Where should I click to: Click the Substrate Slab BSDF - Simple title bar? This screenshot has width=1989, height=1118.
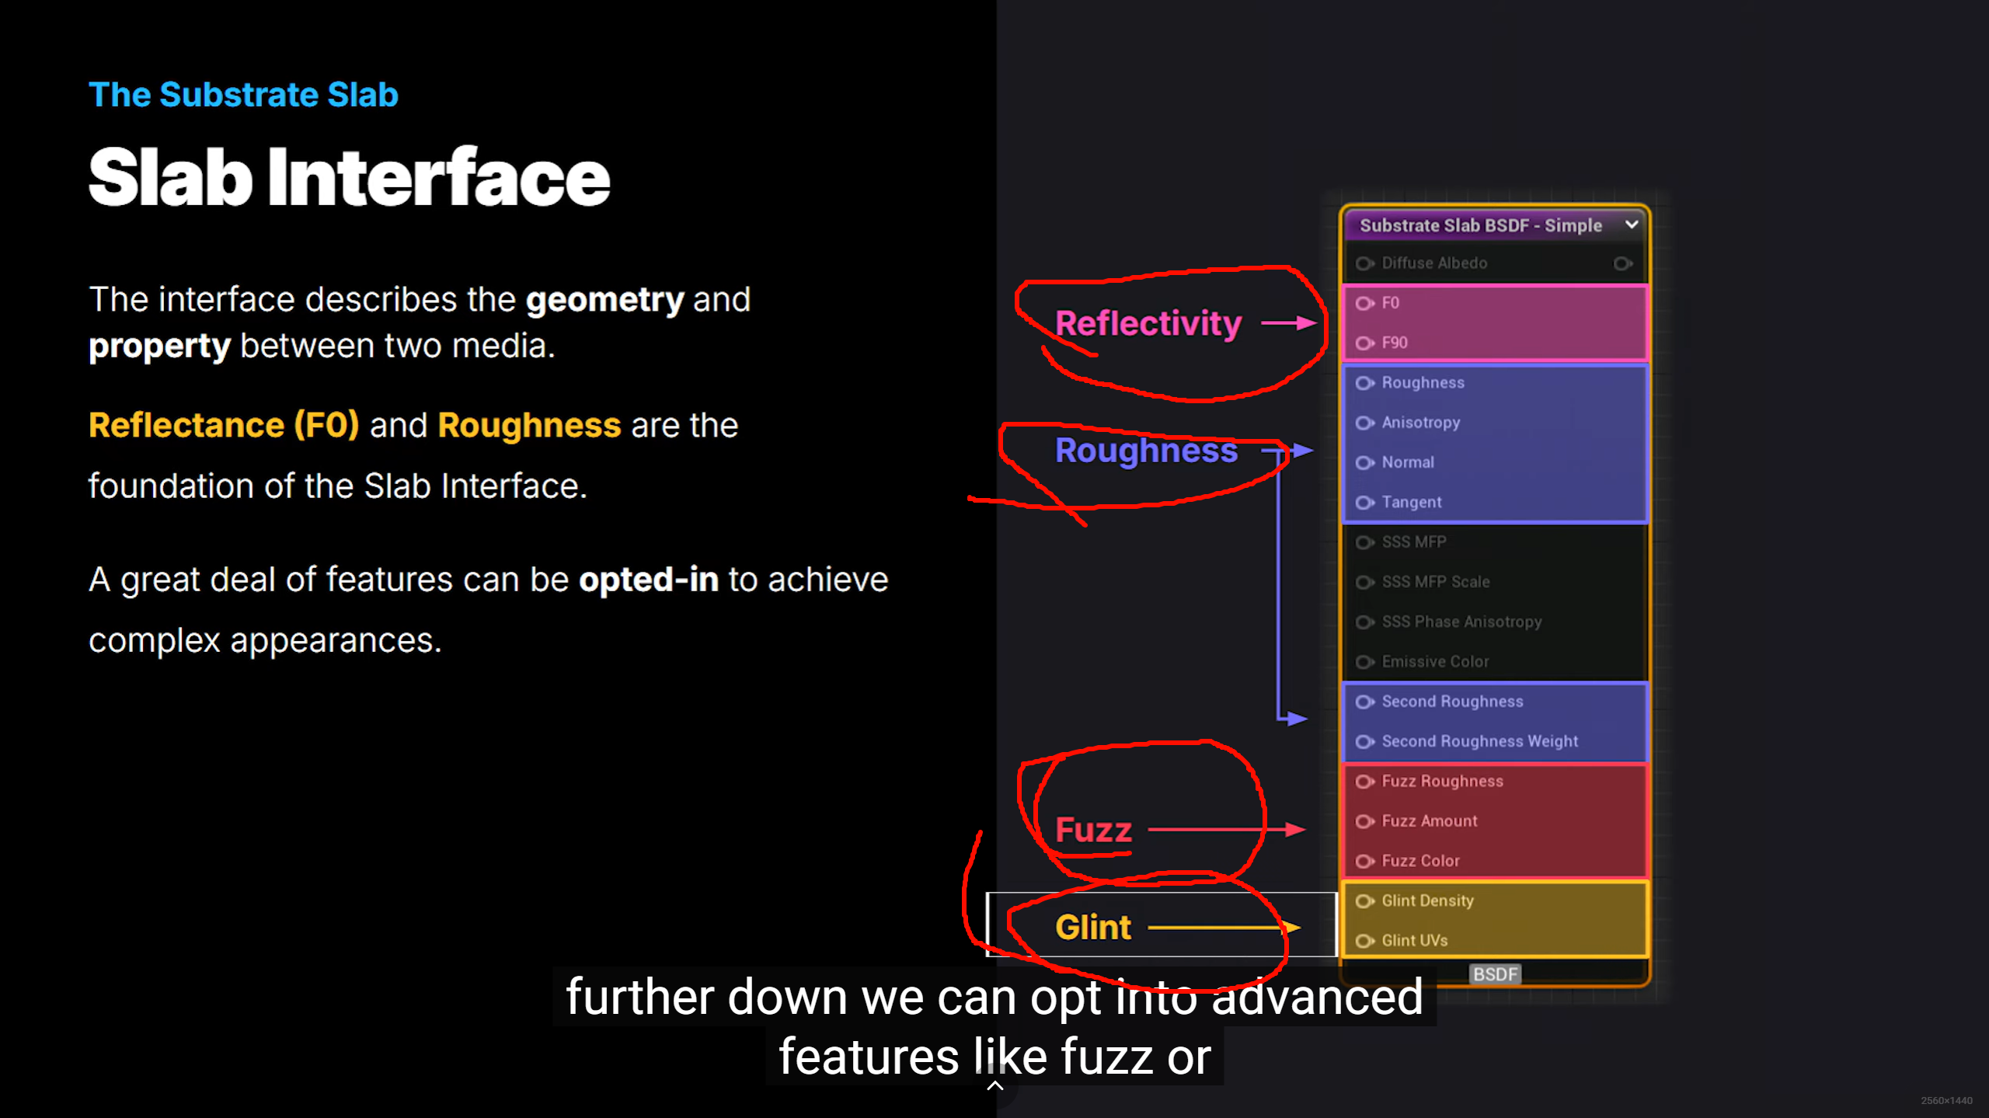click(1480, 225)
